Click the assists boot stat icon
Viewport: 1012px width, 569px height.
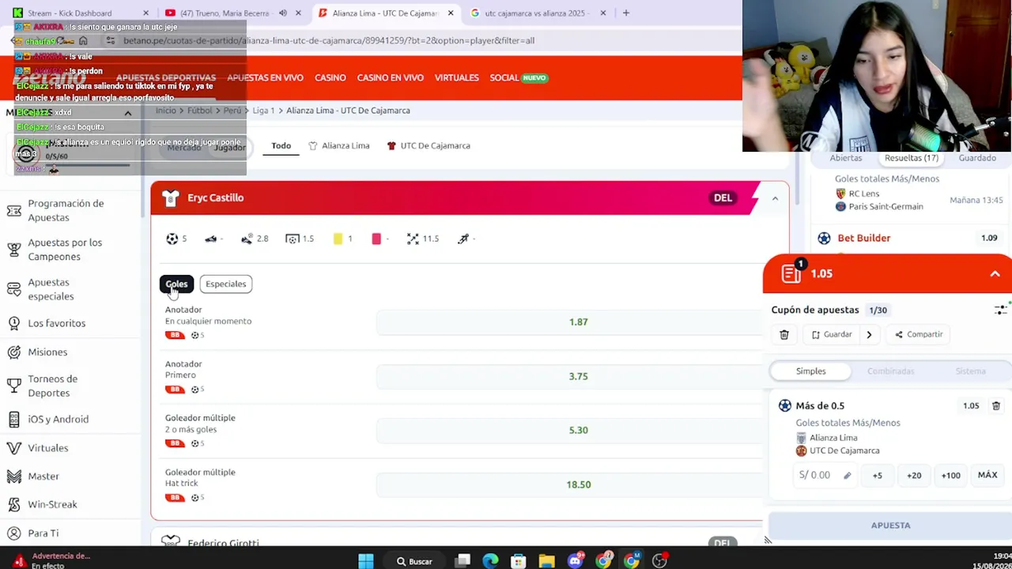point(210,239)
